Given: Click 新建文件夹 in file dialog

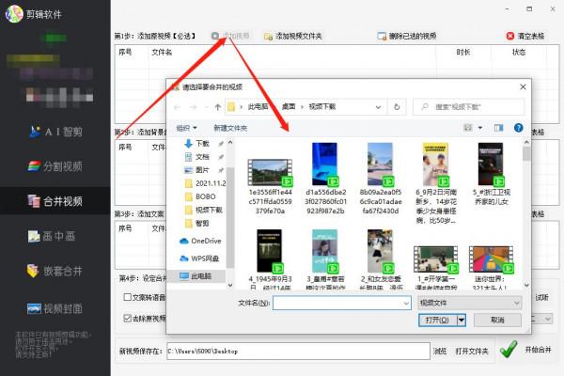Looking at the screenshot, I should click(x=230, y=128).
